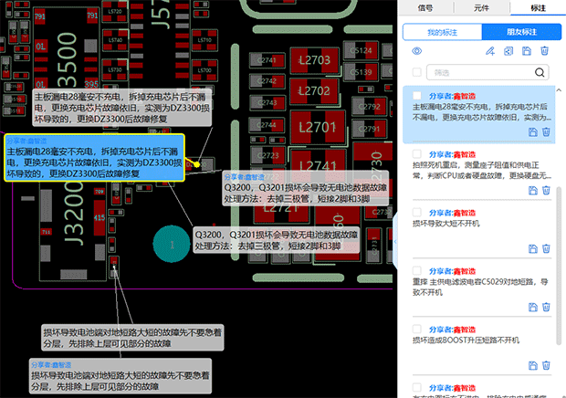Save the 重摔 主供电滤波电容C5029 annotation entry
This screenshot has height=398, width=566.
pos(533,307)
